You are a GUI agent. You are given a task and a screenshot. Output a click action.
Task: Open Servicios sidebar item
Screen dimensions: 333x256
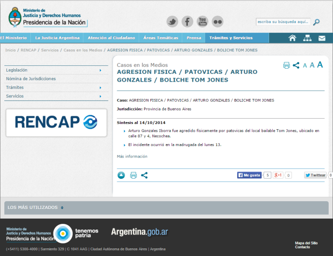pyautogui.click(x=14, y=96)
